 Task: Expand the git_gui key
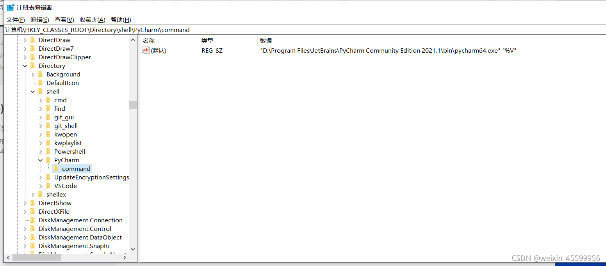click(41, 117)
